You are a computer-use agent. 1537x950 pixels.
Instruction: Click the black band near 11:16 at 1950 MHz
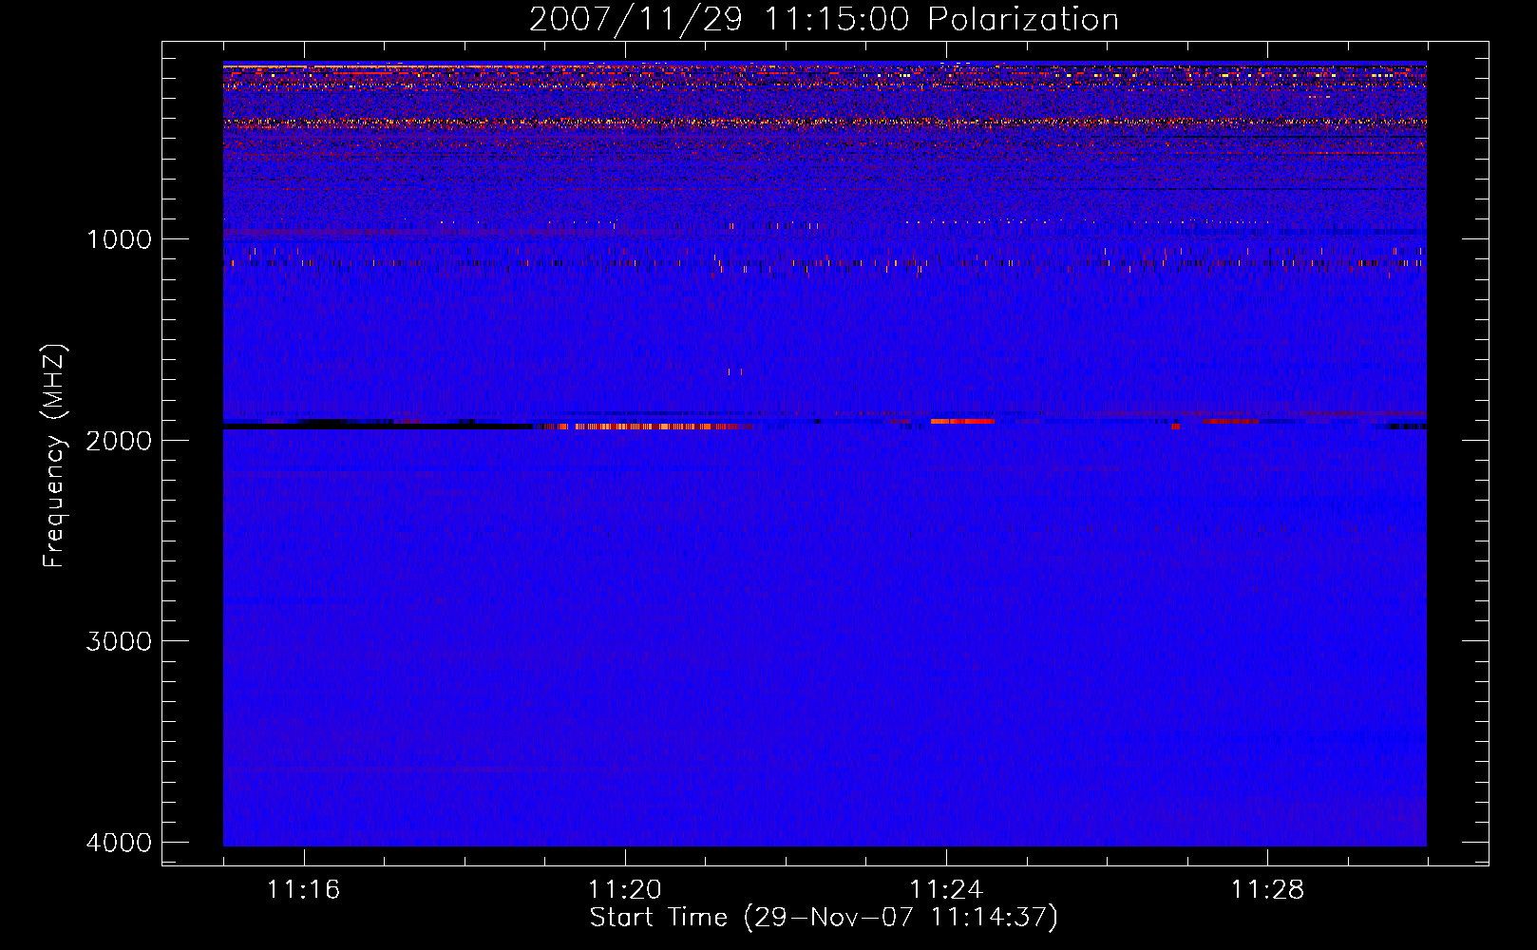click(x=380, y=426)
